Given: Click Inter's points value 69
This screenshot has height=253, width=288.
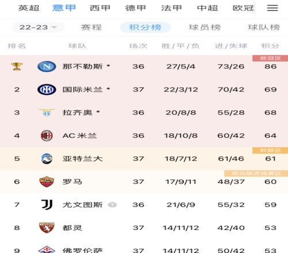Looking at the screenshot, I should tap(271, 90).
